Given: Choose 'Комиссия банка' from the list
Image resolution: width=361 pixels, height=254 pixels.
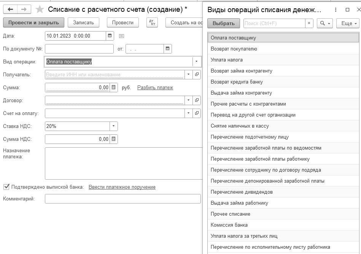Looking at the screenshot, I should pyautogui.click(x=229, y=225).
